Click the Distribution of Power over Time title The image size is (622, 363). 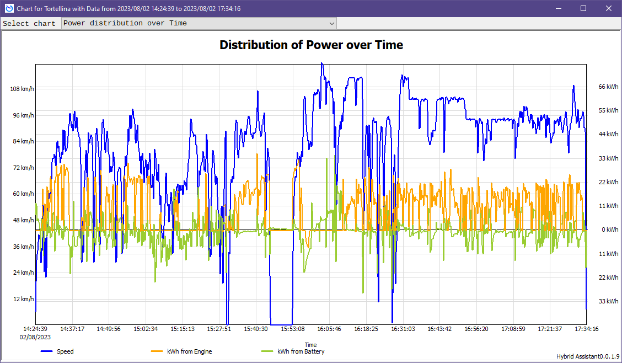(x=312, y=45)
